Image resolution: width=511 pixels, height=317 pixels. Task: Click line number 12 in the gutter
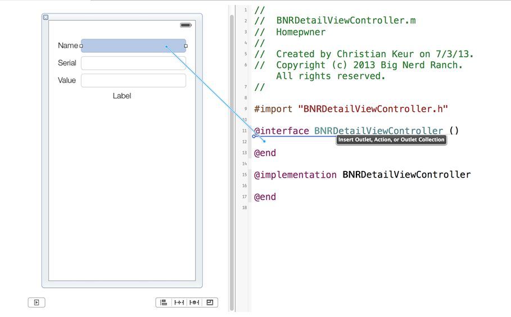tap(245, 142)
